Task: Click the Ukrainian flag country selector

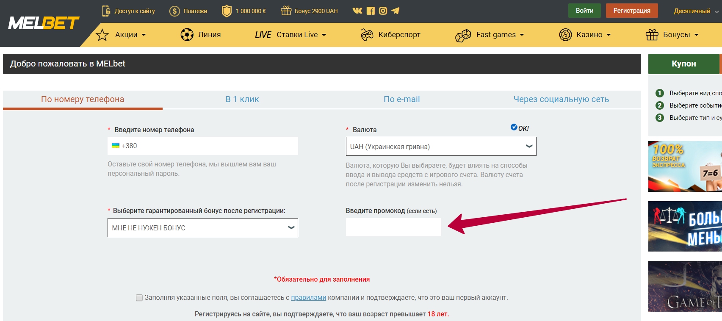Action: (116, 145)
